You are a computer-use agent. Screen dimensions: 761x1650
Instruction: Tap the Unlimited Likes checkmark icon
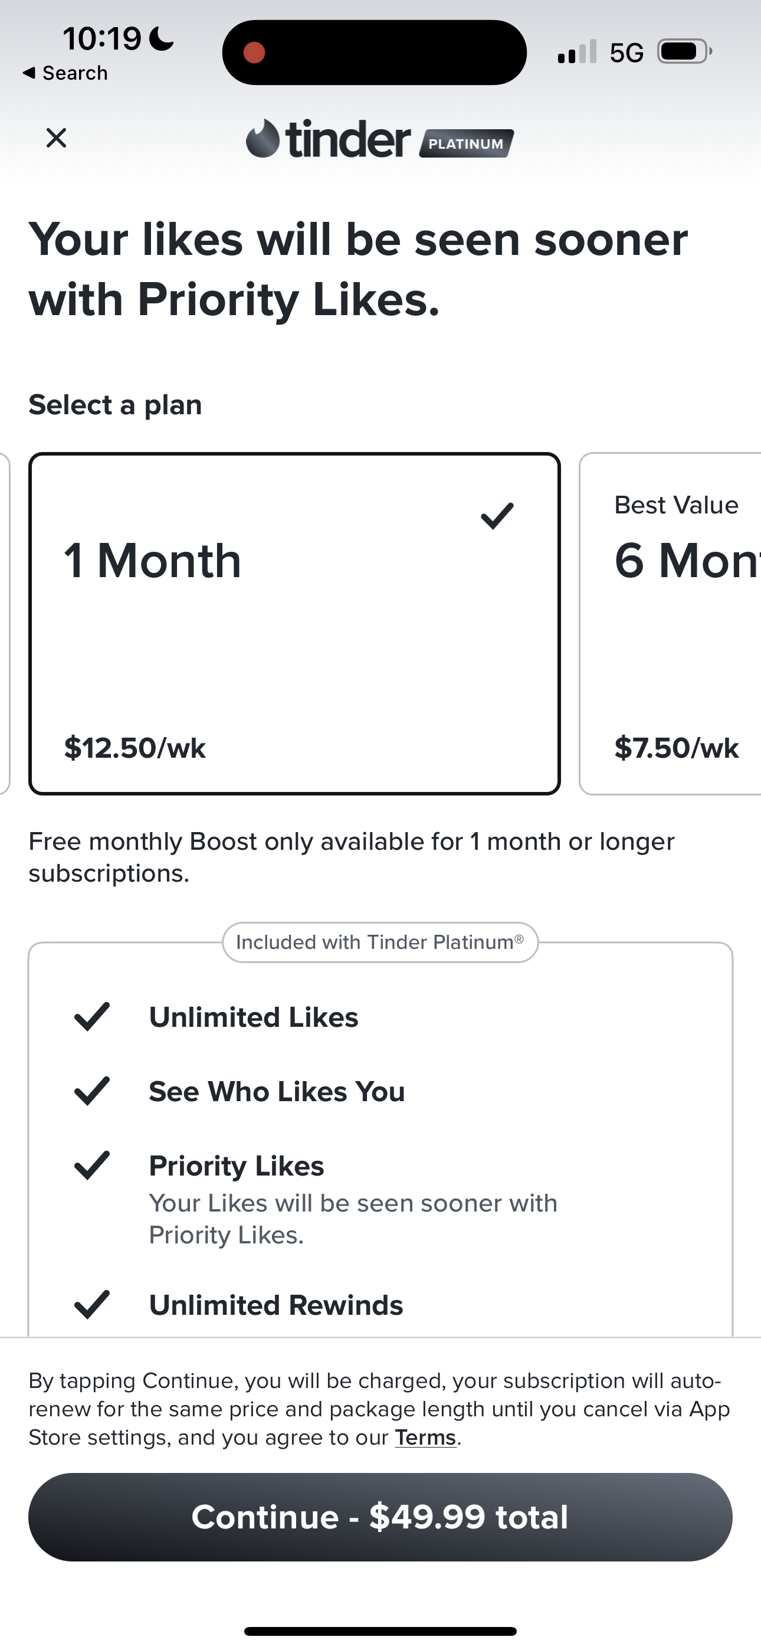click(x=91, y=1017)
